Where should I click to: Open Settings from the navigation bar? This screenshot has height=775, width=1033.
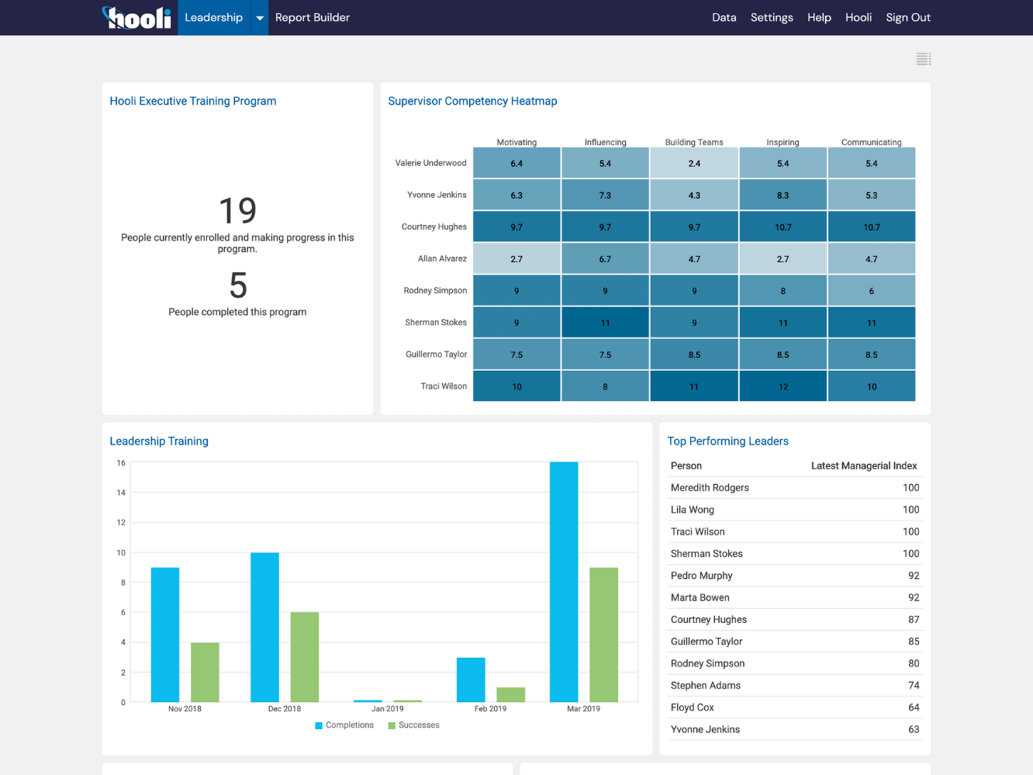point(772,17)
